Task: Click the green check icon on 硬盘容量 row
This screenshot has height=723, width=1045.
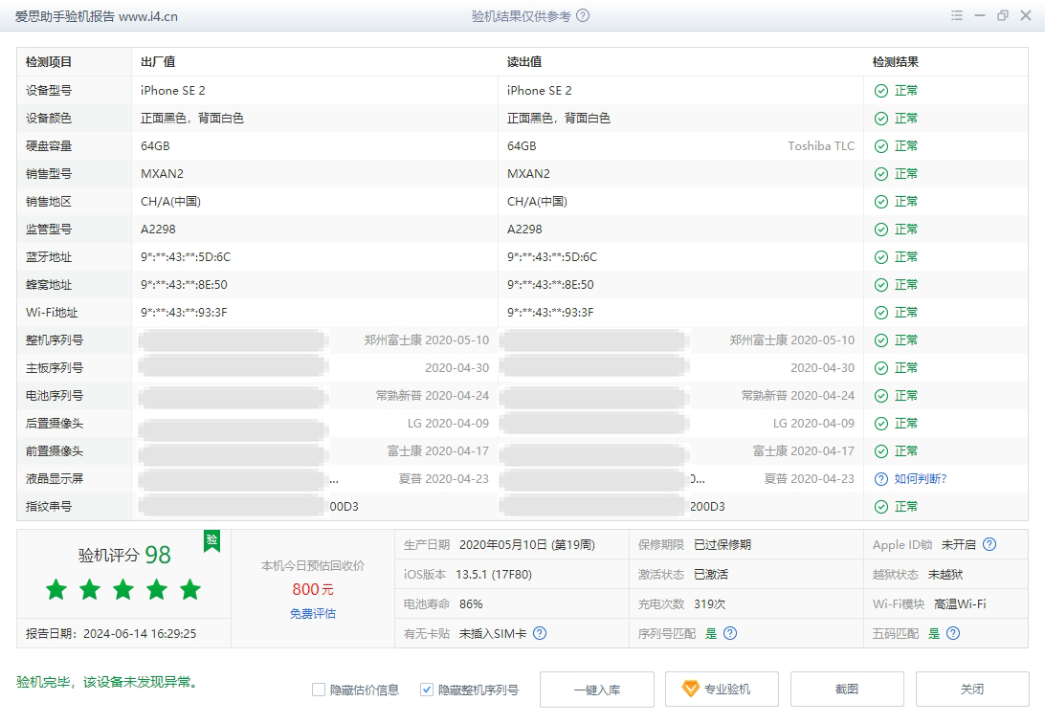Action: 880,145
